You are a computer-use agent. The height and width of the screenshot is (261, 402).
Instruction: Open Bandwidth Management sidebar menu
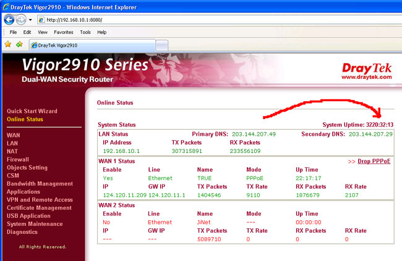click(x=40, y=184)
